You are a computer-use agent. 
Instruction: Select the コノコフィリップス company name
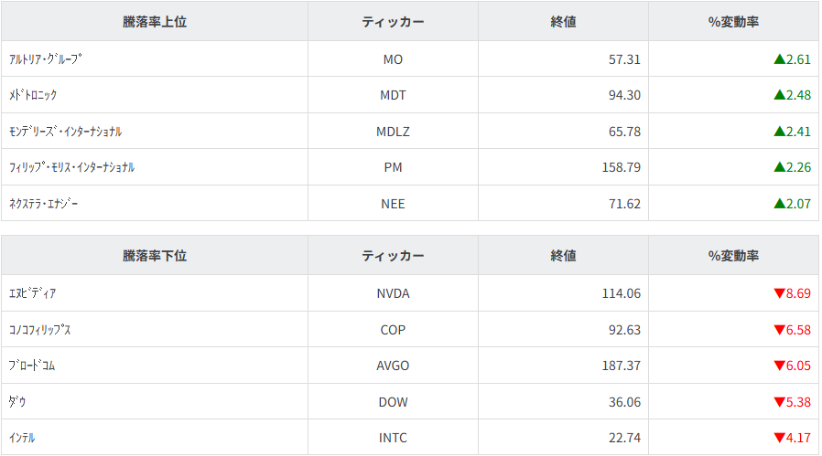point(39,330)
